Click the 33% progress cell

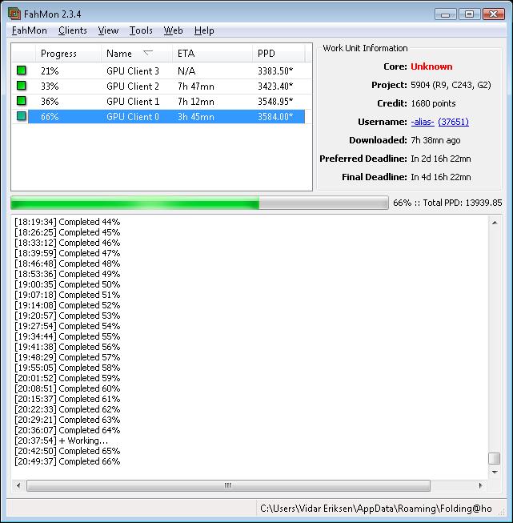pos(50,86)
